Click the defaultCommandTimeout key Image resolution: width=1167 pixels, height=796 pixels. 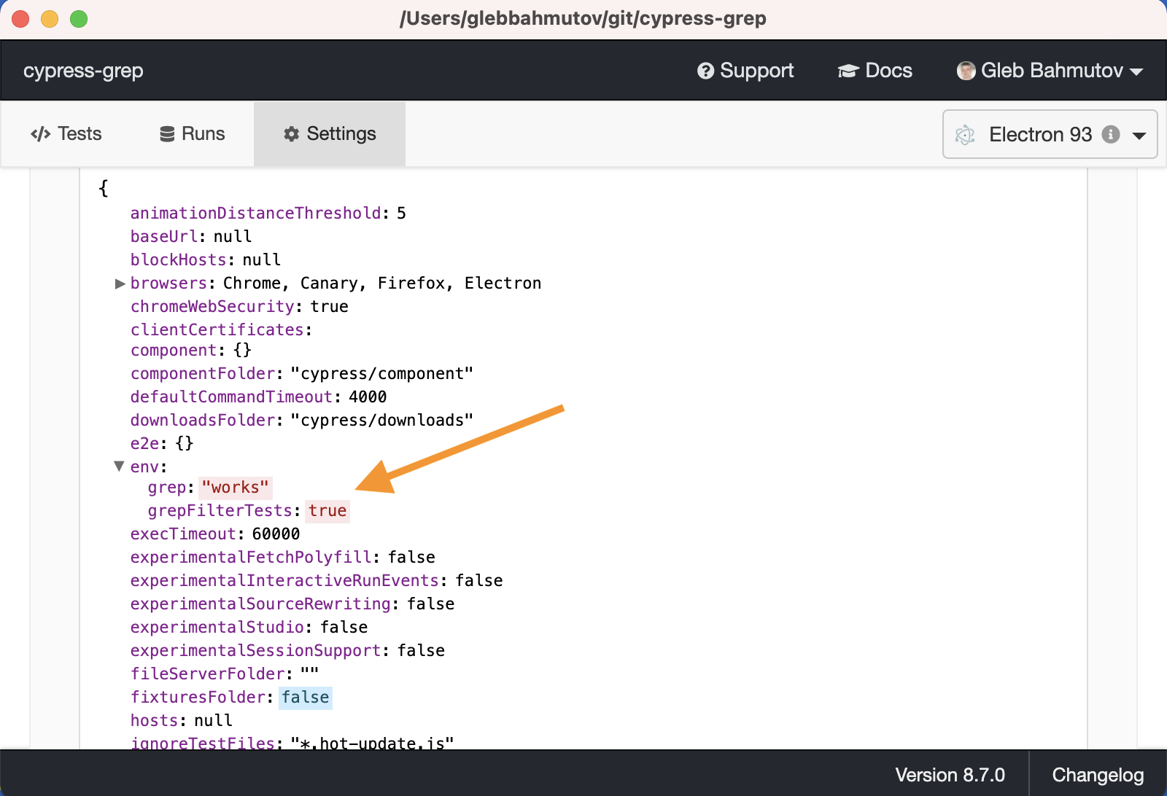pos(232,397)
